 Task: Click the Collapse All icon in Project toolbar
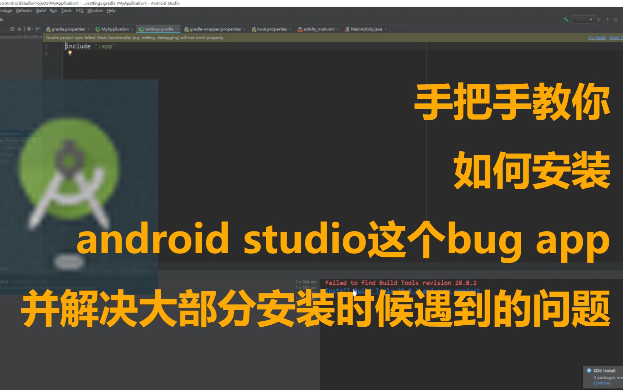pos(19,29)
